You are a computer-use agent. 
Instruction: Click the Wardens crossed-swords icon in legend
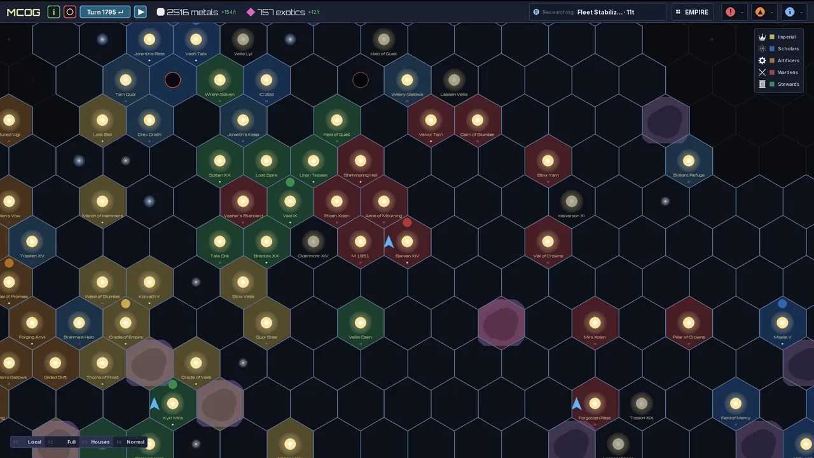[x=762, y=72]
